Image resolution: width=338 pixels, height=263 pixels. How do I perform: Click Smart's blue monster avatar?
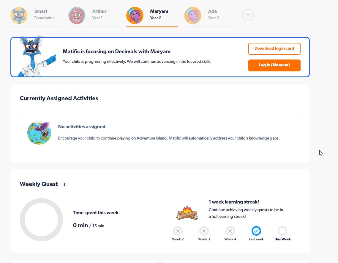(x=19, y=15)
